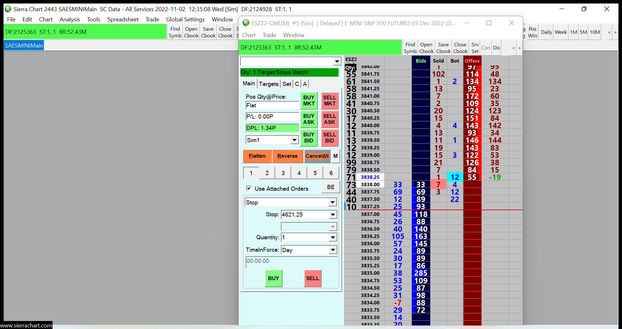Click the Find Symb toolbar button in main window

pos(175,32)
